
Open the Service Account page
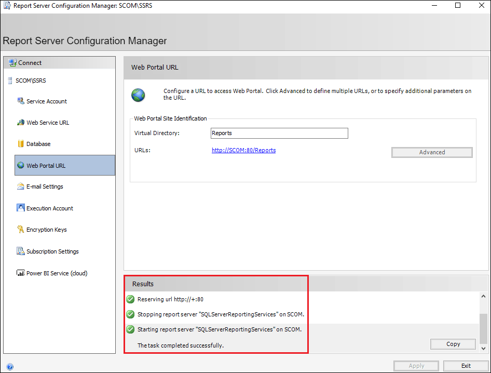click(x=47, y=101)
